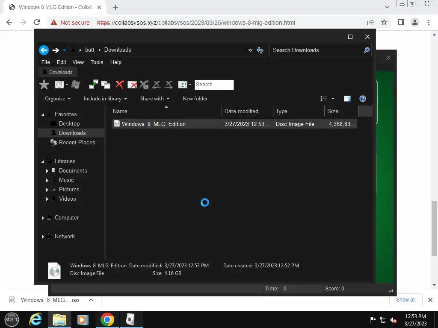
Task: Open the Help menu
Action: (115, 62)
